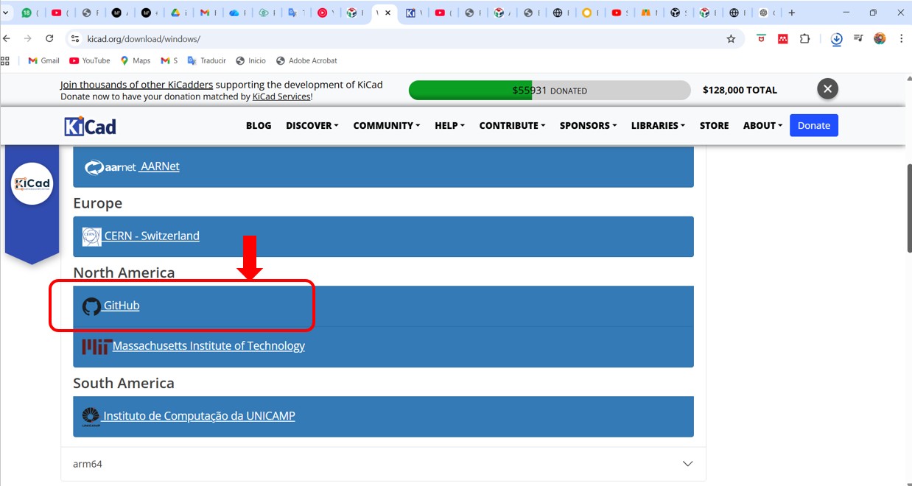Click the GitHub octocat logo icon
Screen dimensions: 912x486
coord(91,306)
